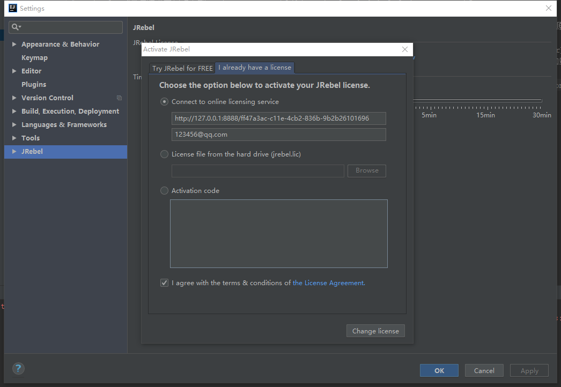Expand Build, Execution, Deployment node arrow
The width and height of the screenshot is (561, 387).
pyautogui.click(x=14, y=111)
